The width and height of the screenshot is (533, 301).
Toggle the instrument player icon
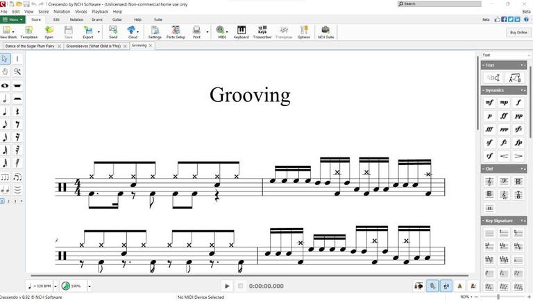[x=418, y=286]
